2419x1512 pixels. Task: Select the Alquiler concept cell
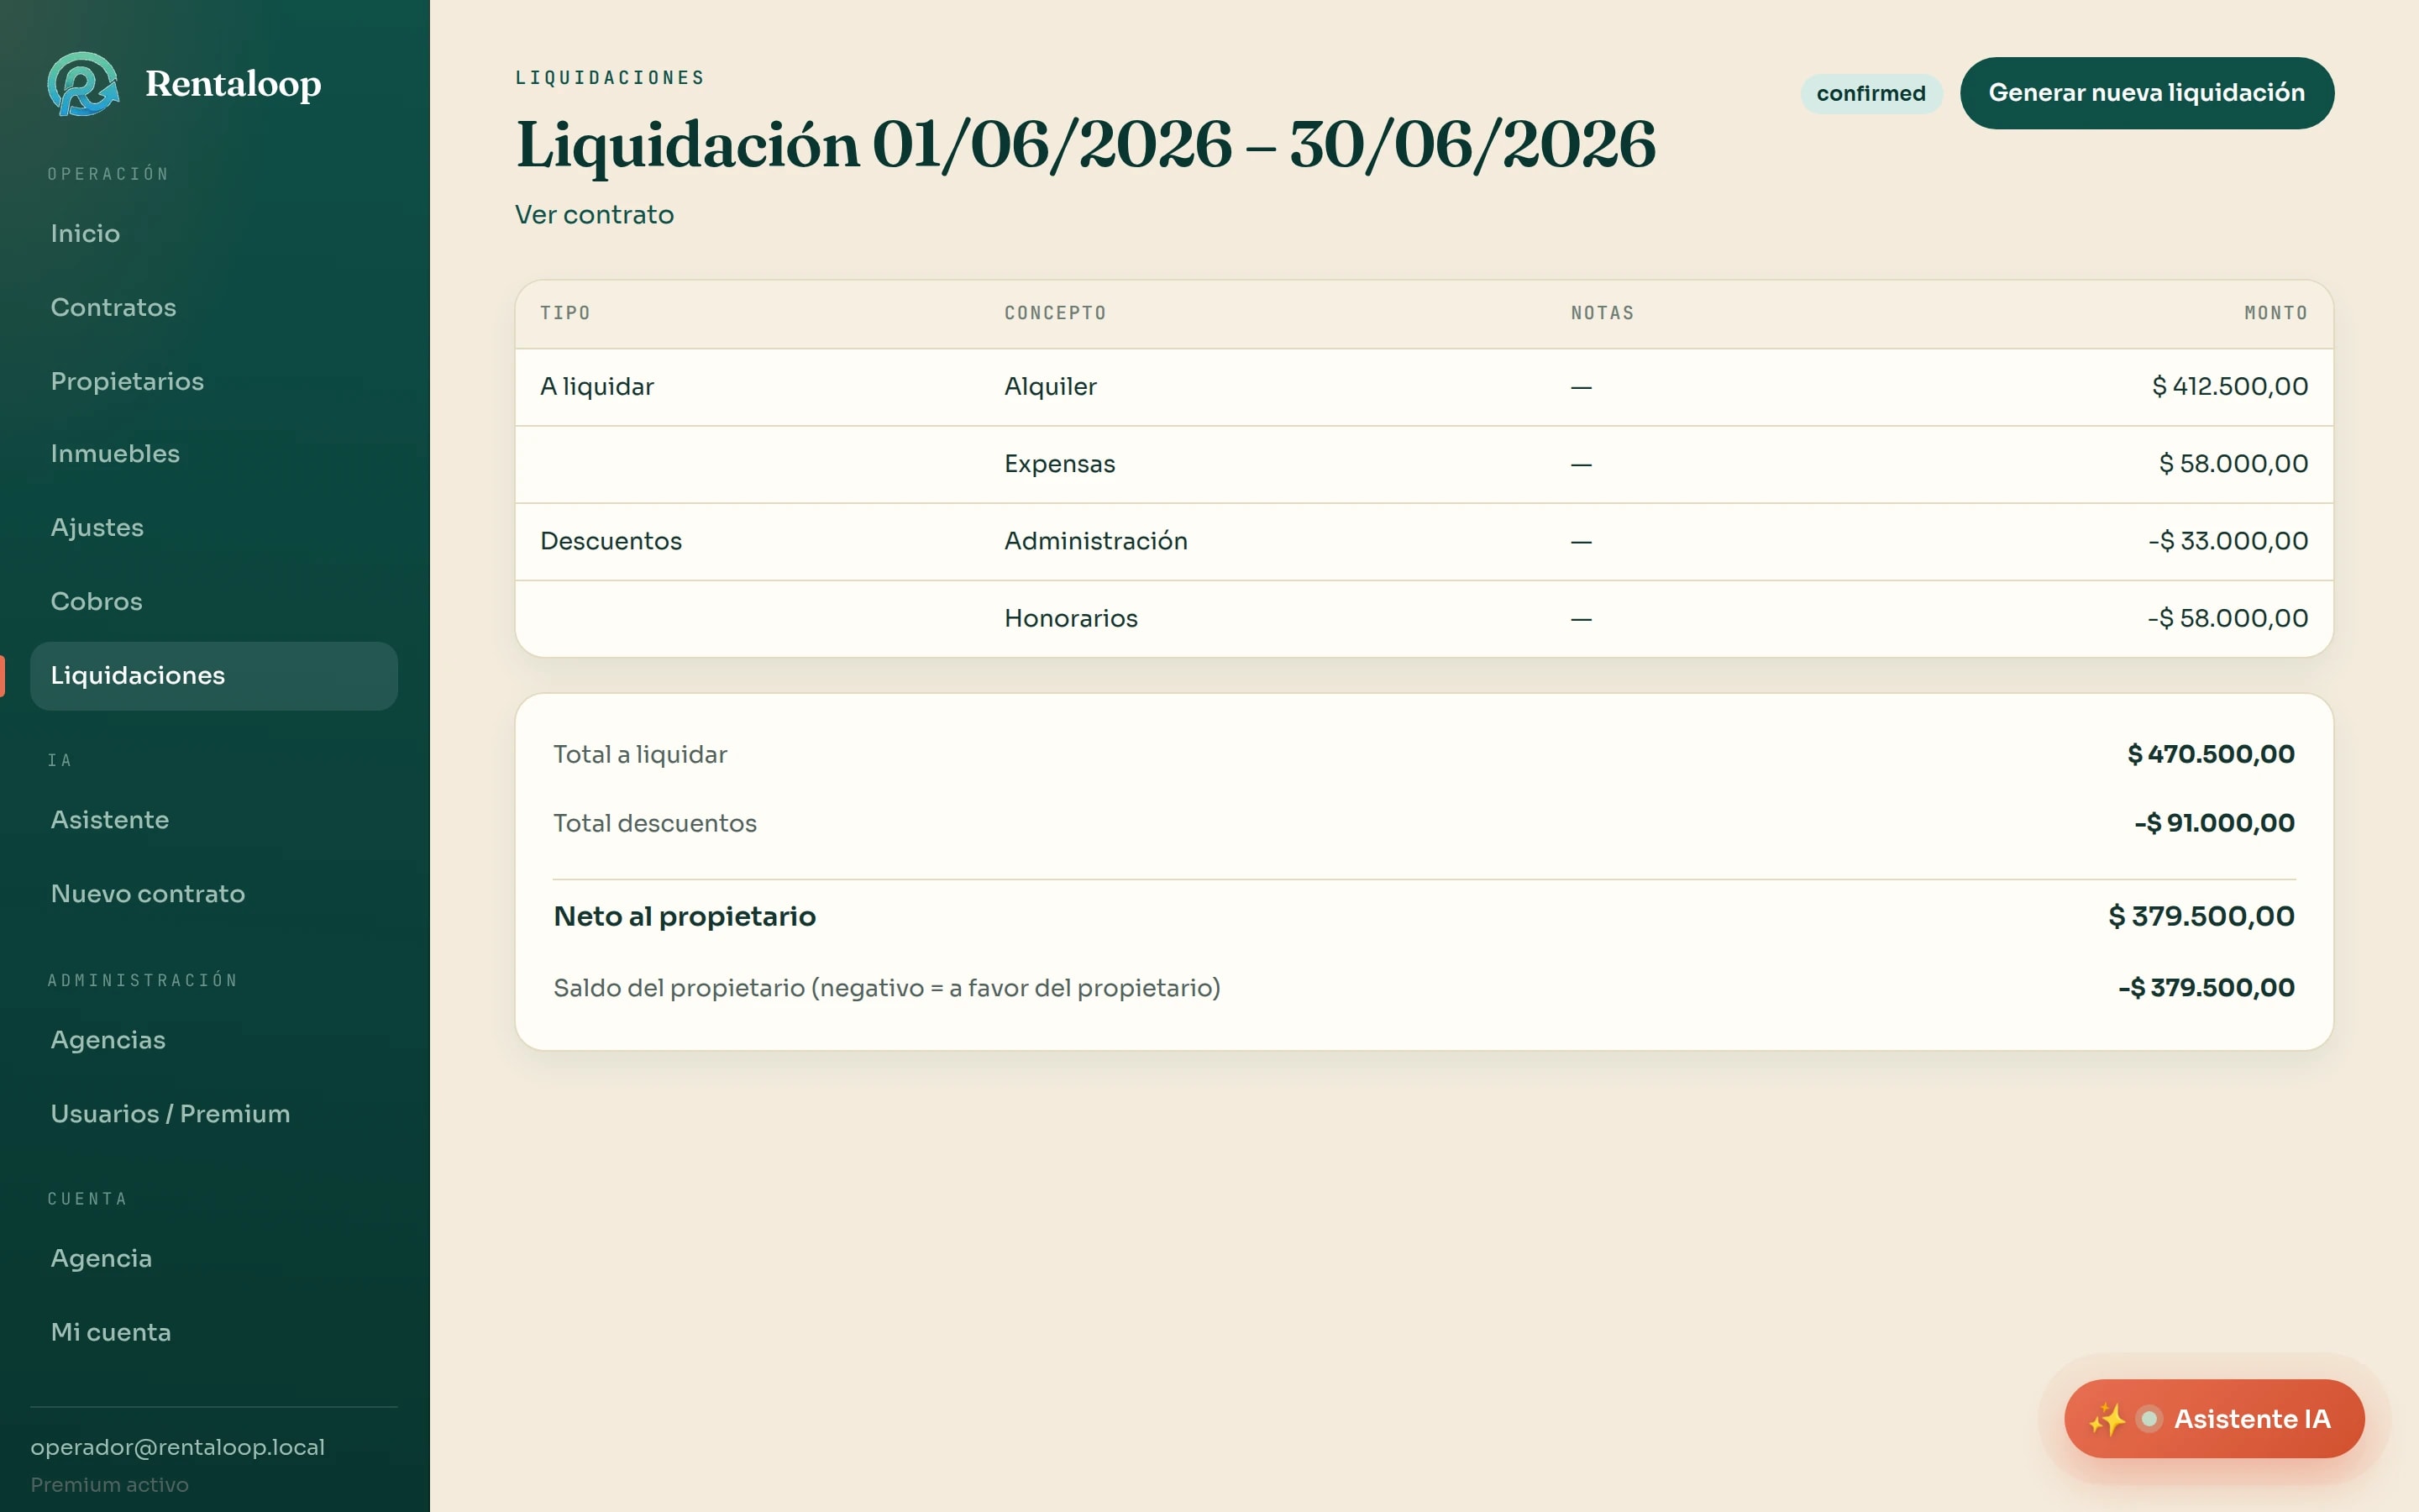1050,387
